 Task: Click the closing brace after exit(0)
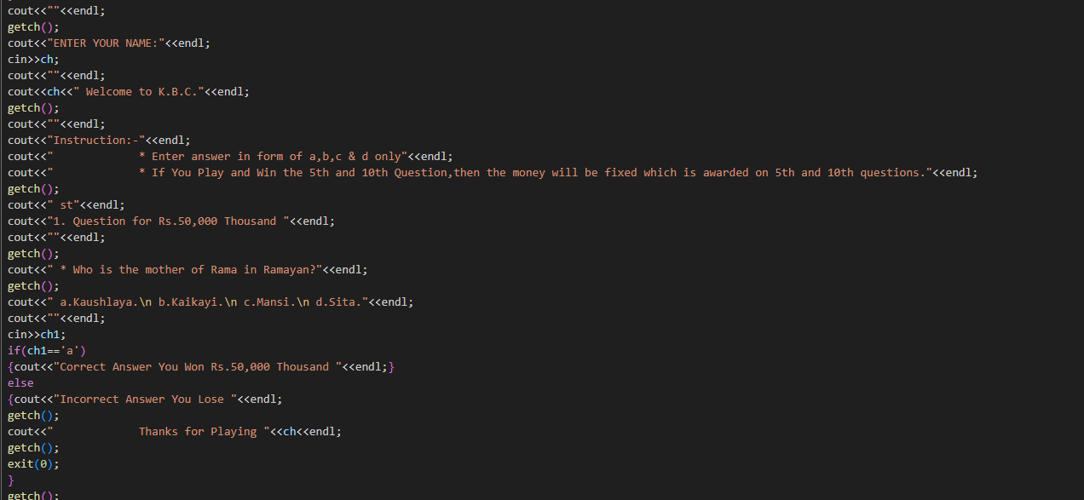click(x=11, y=480)
